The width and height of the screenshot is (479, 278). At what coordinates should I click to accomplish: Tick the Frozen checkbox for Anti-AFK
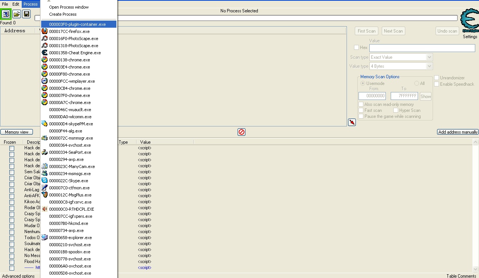[x=12, y=196]
